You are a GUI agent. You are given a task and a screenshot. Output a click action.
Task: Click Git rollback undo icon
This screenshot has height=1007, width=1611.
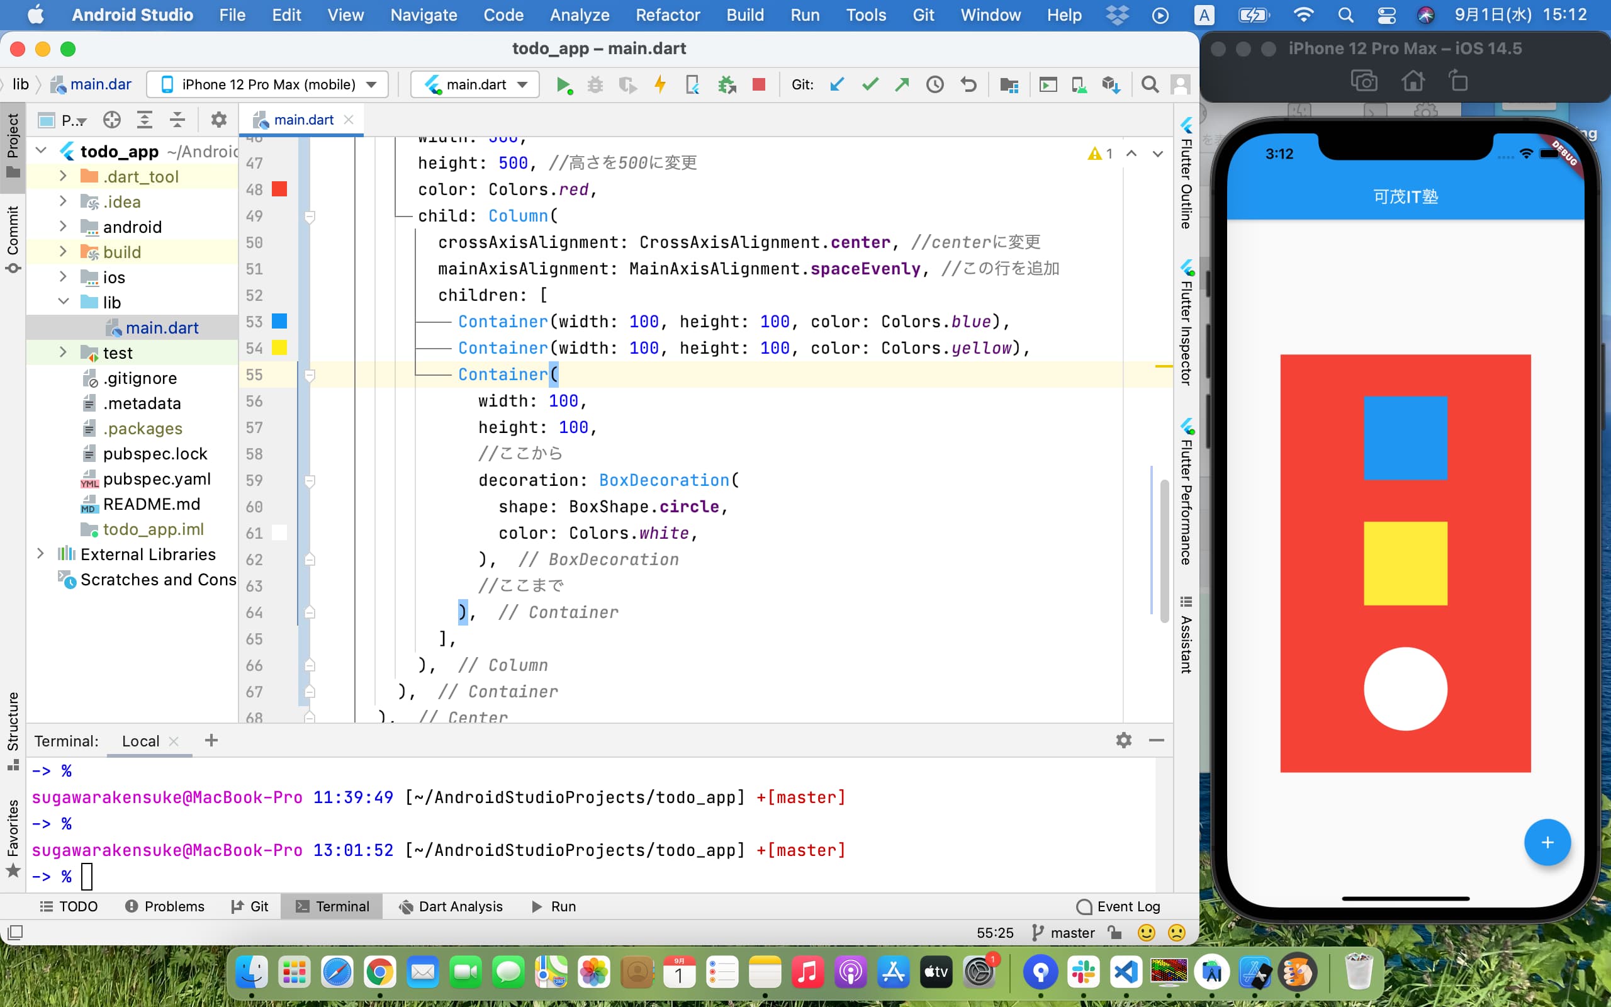[x=968, y=84]
